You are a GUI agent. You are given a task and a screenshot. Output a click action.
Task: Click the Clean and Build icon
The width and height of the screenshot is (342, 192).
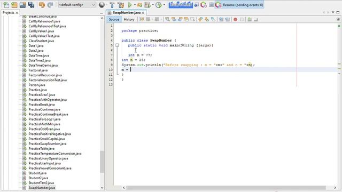tap(121, 5)
